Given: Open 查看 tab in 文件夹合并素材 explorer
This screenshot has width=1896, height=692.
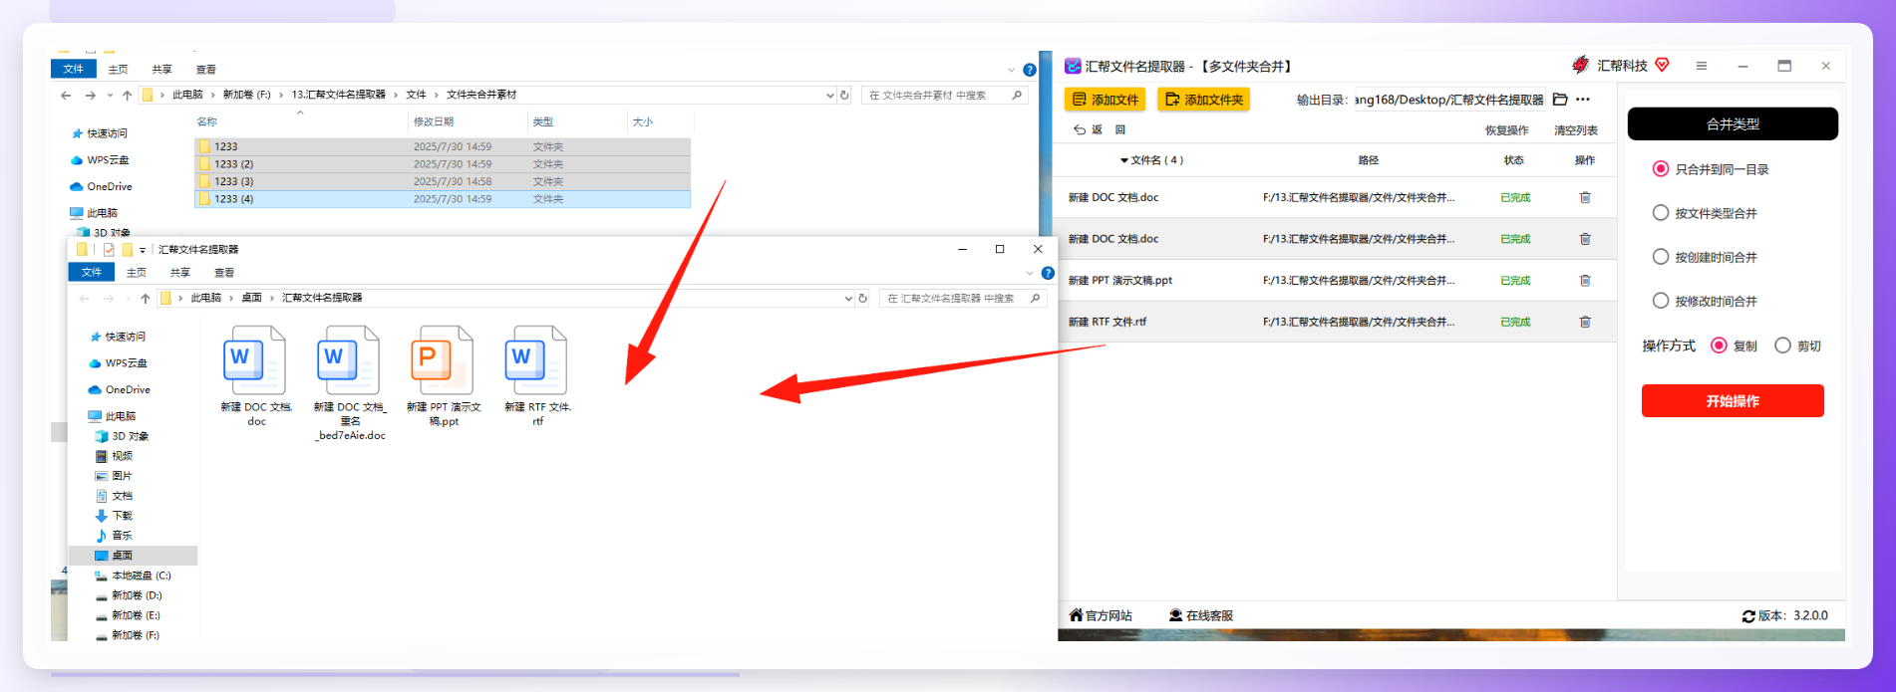Looking at the screenshot, I should (x=206, y=70).
